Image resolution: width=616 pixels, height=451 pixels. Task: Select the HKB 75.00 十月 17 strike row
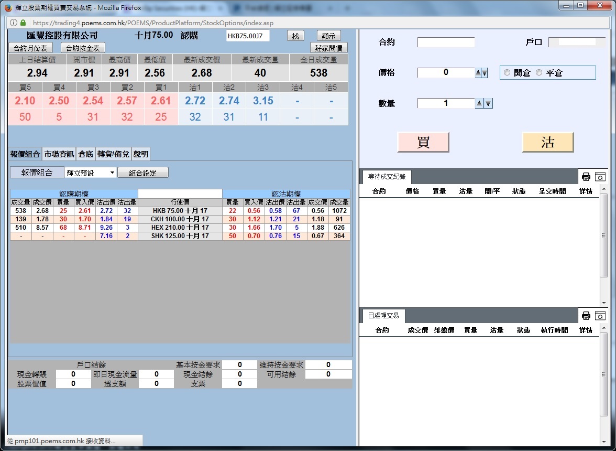point(180,211)
